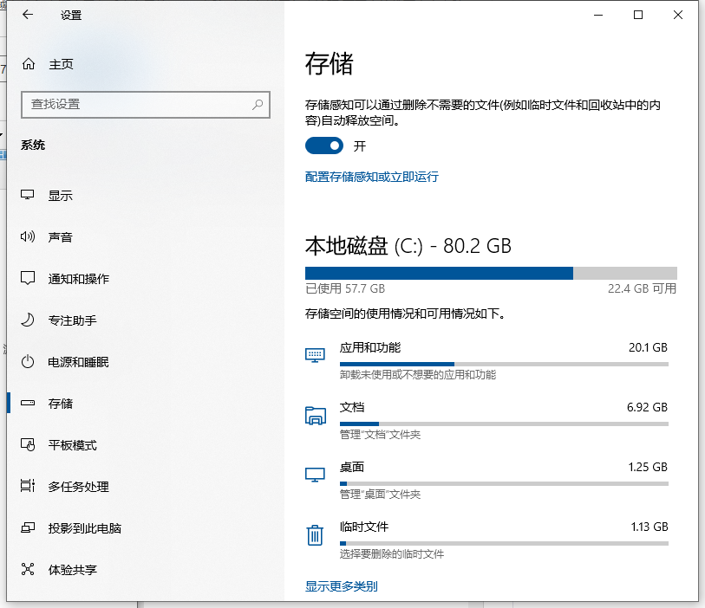Image resolution: width=705 pixels, height=608 pixels.
Task: Go to 多任务处理 settings
Action: tap(78, 487)
